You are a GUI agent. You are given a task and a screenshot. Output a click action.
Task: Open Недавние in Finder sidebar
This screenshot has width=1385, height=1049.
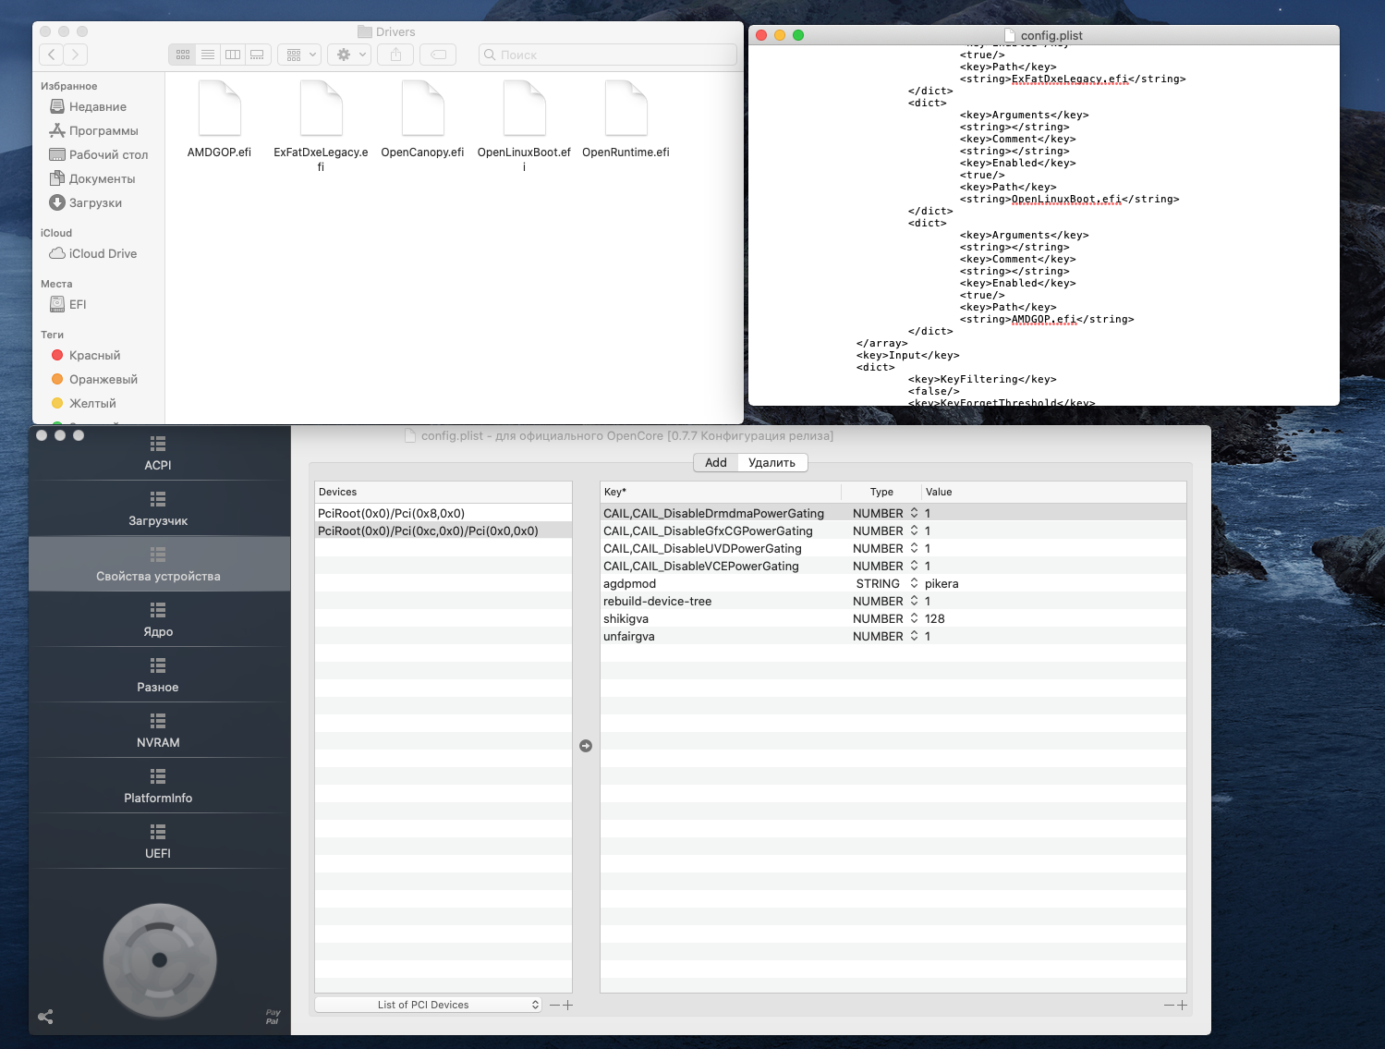click(98, 106)
